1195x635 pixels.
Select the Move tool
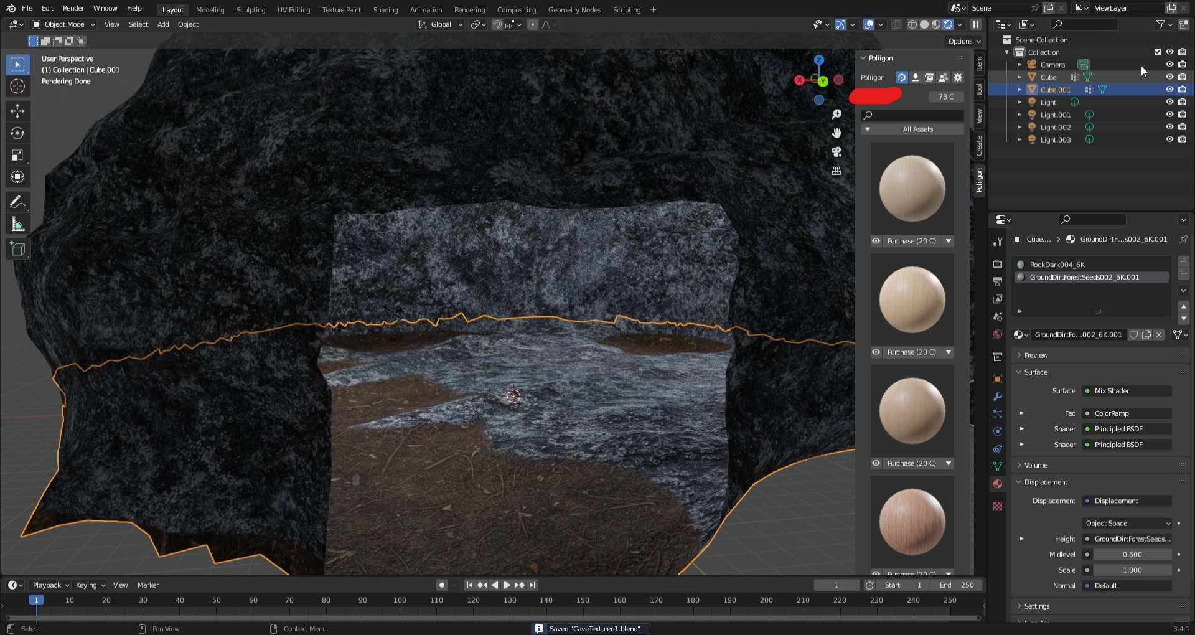tap(17, 111)
